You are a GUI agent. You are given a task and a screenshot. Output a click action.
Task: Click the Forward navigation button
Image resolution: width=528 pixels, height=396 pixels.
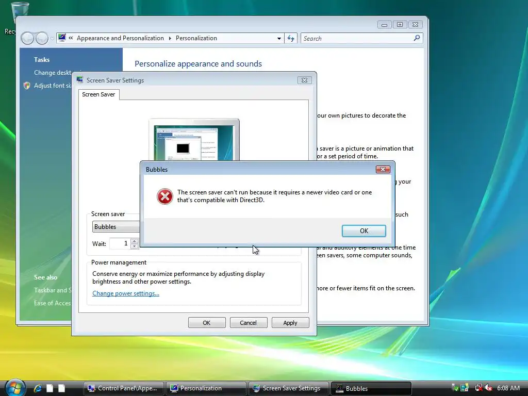(x=42, y=38)
